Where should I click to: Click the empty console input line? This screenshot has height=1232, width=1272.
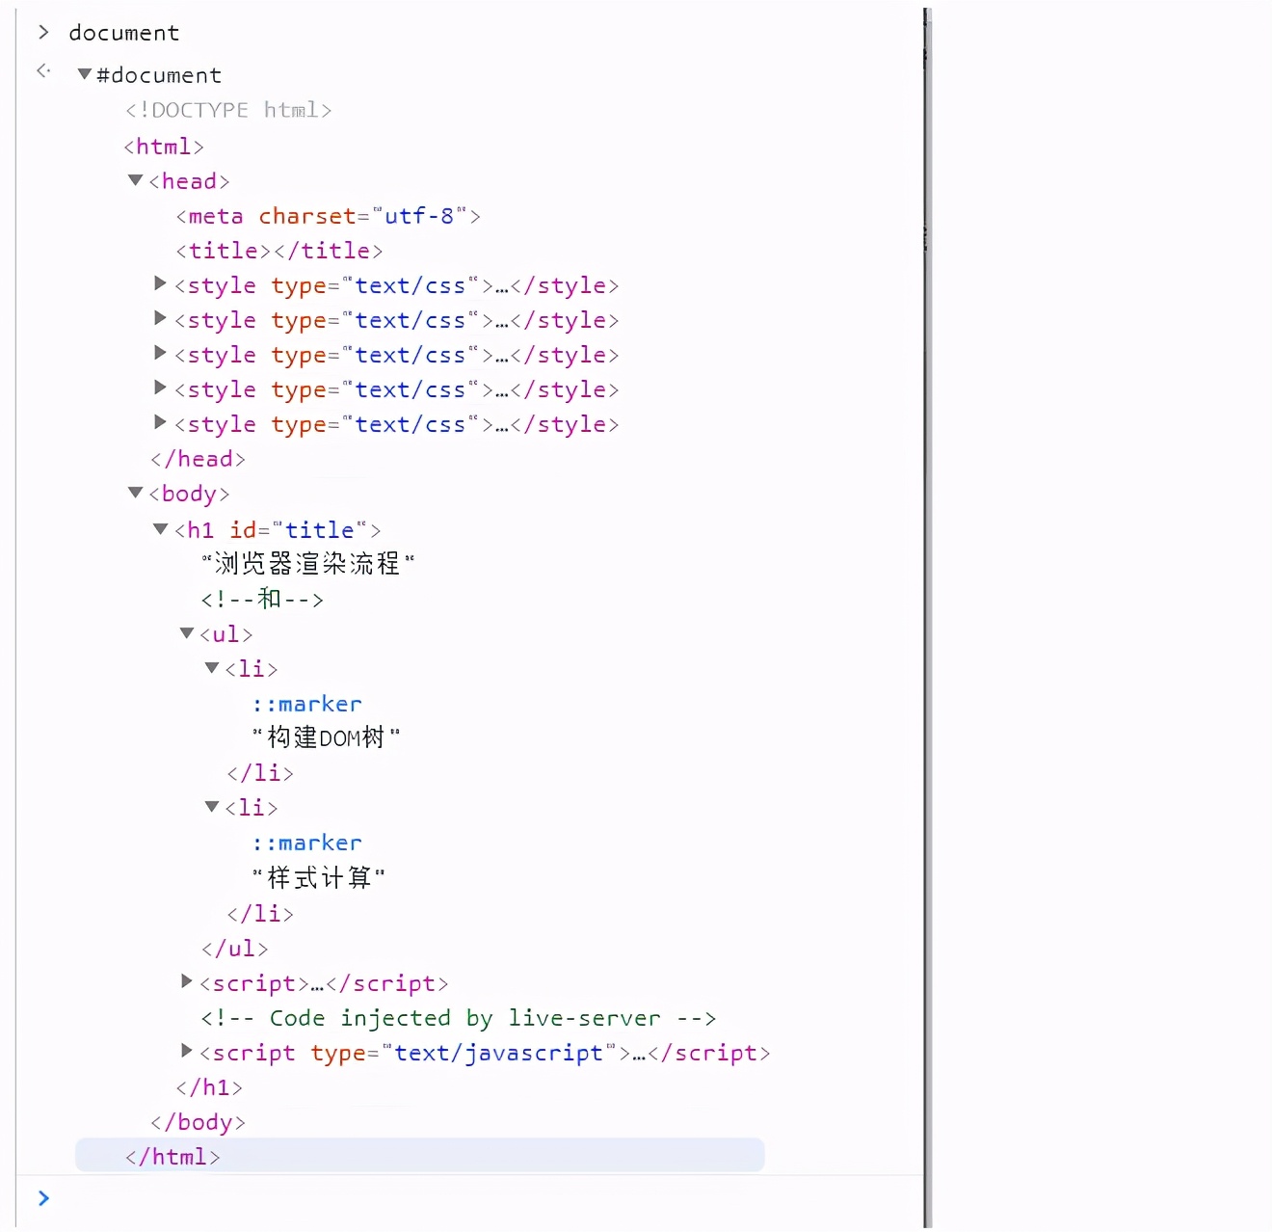coord(487,1198)
